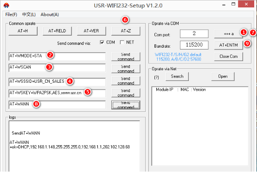Click the Com port number field
Screen dimensions: 257x172
[x=194, y=34]
